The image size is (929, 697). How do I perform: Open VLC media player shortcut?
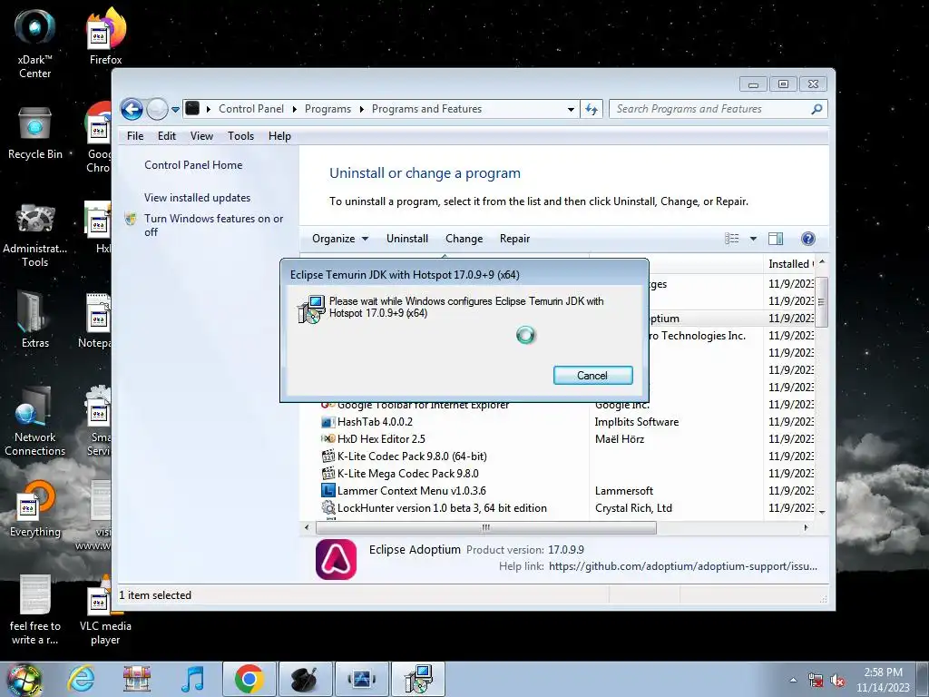[x=105, y=611]
